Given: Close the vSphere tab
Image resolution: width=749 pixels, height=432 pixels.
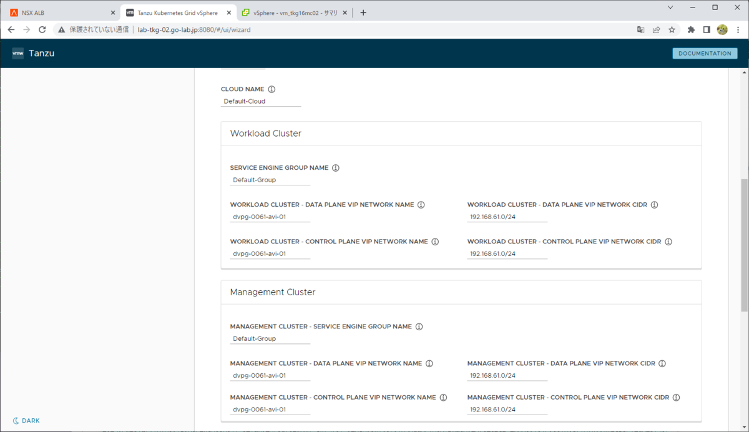Looking at the screenshot, I should (x=346, y=12).
